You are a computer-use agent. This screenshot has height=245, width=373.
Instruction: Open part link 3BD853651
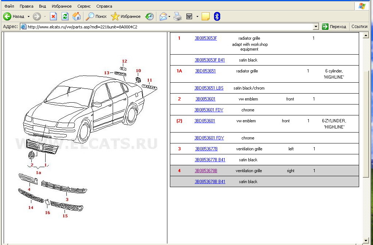pos(205,71)
